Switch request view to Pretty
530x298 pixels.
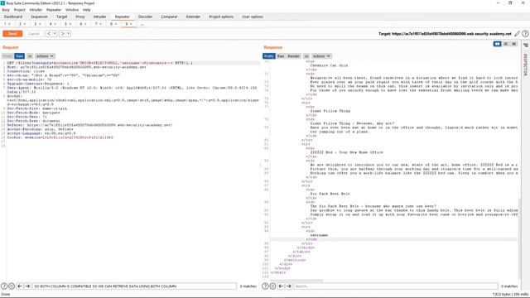pyautogui.click(x=7, y=56)
